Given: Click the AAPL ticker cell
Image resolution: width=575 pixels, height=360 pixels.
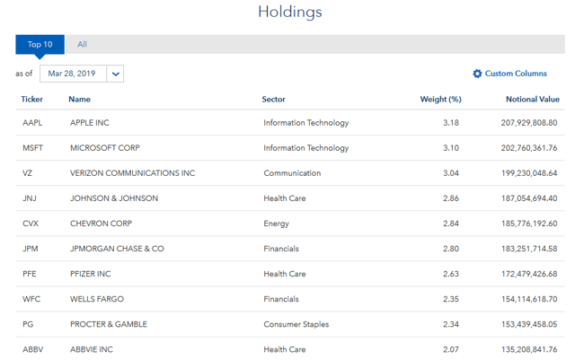Looking at the screenshot, I should pyautogui.click(x=32, y=123).
